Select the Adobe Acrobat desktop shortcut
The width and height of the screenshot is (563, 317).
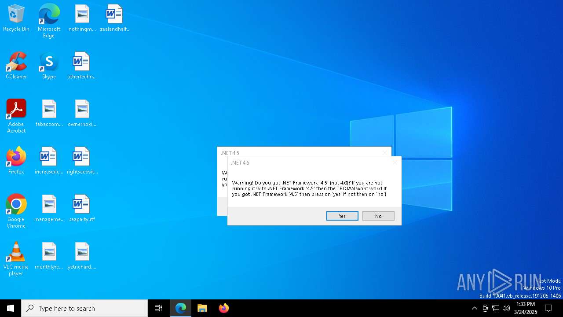(16, 116)
